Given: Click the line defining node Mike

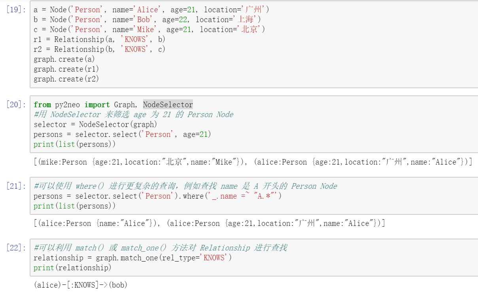Looking at the screenshot, I should 149,30.
